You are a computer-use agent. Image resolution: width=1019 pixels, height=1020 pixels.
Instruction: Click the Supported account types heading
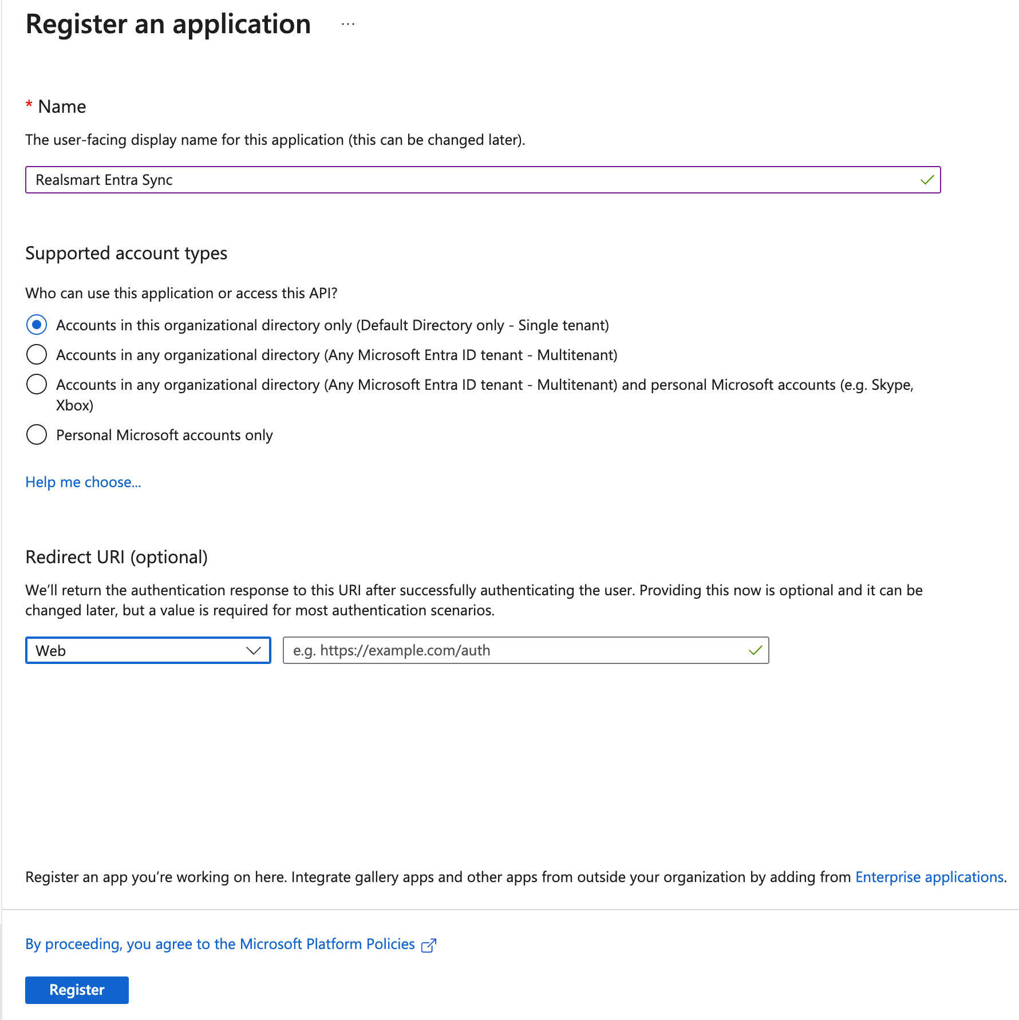coord(127,254)
